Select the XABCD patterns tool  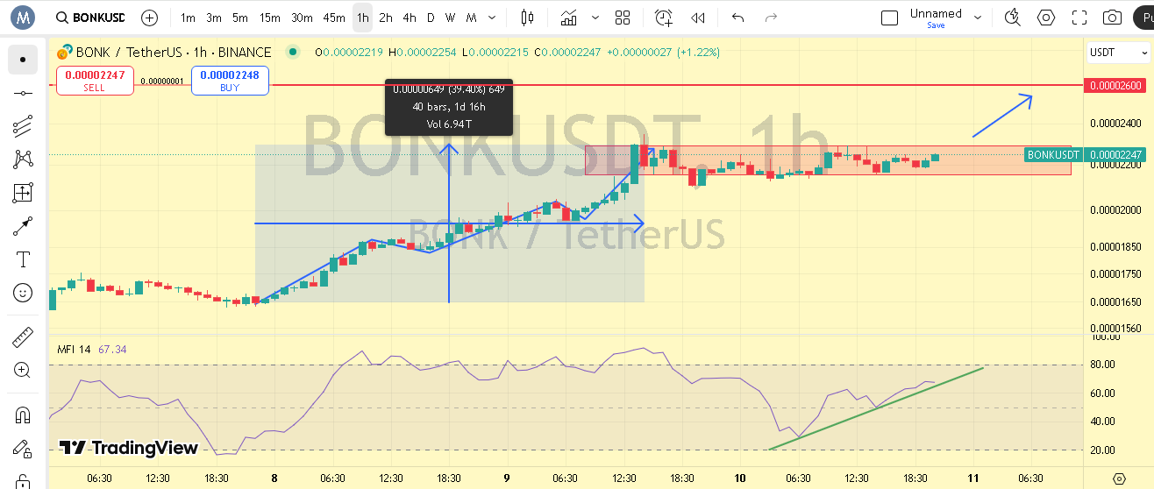[x=23, y=159]
